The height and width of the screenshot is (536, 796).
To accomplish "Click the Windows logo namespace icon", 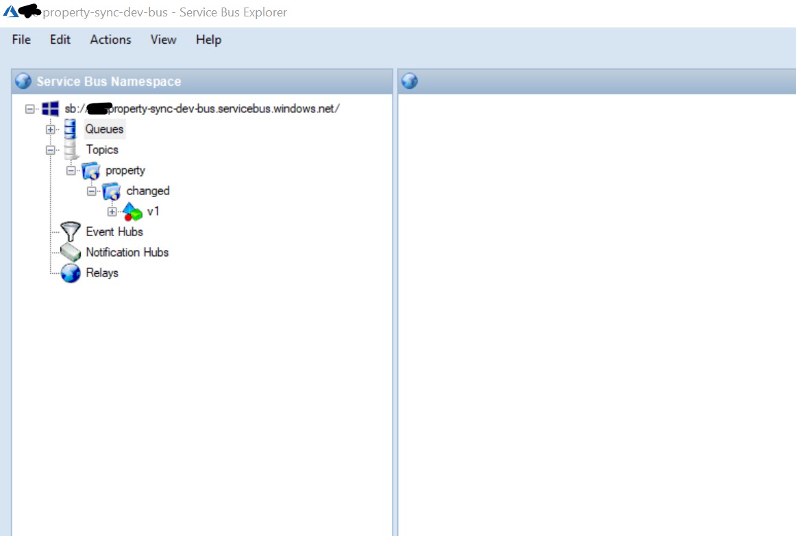I will [50, 109].
